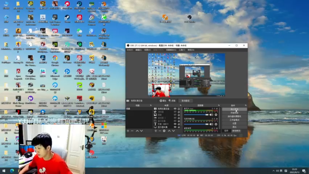Select the GeForce Experience desktop icon

pos(55,47)
